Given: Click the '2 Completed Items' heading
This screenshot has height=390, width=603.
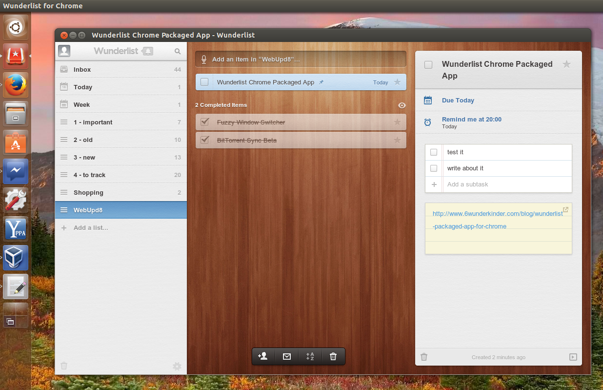Looking at the screenshot, I should point(221,105).
